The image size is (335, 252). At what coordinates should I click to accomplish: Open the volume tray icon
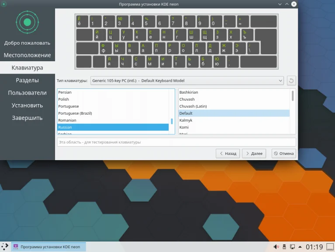click(x=276, y=247)
